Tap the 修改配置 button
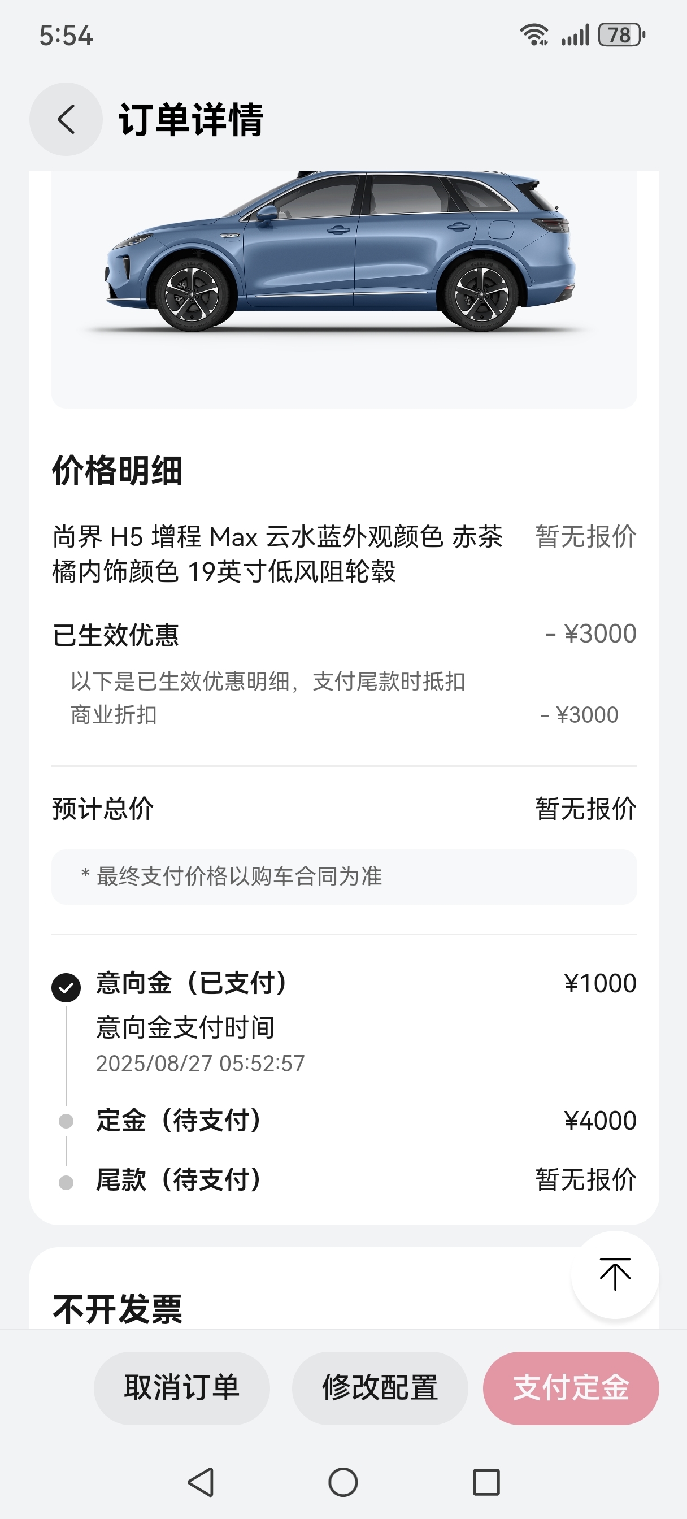 click(380, 1388)
